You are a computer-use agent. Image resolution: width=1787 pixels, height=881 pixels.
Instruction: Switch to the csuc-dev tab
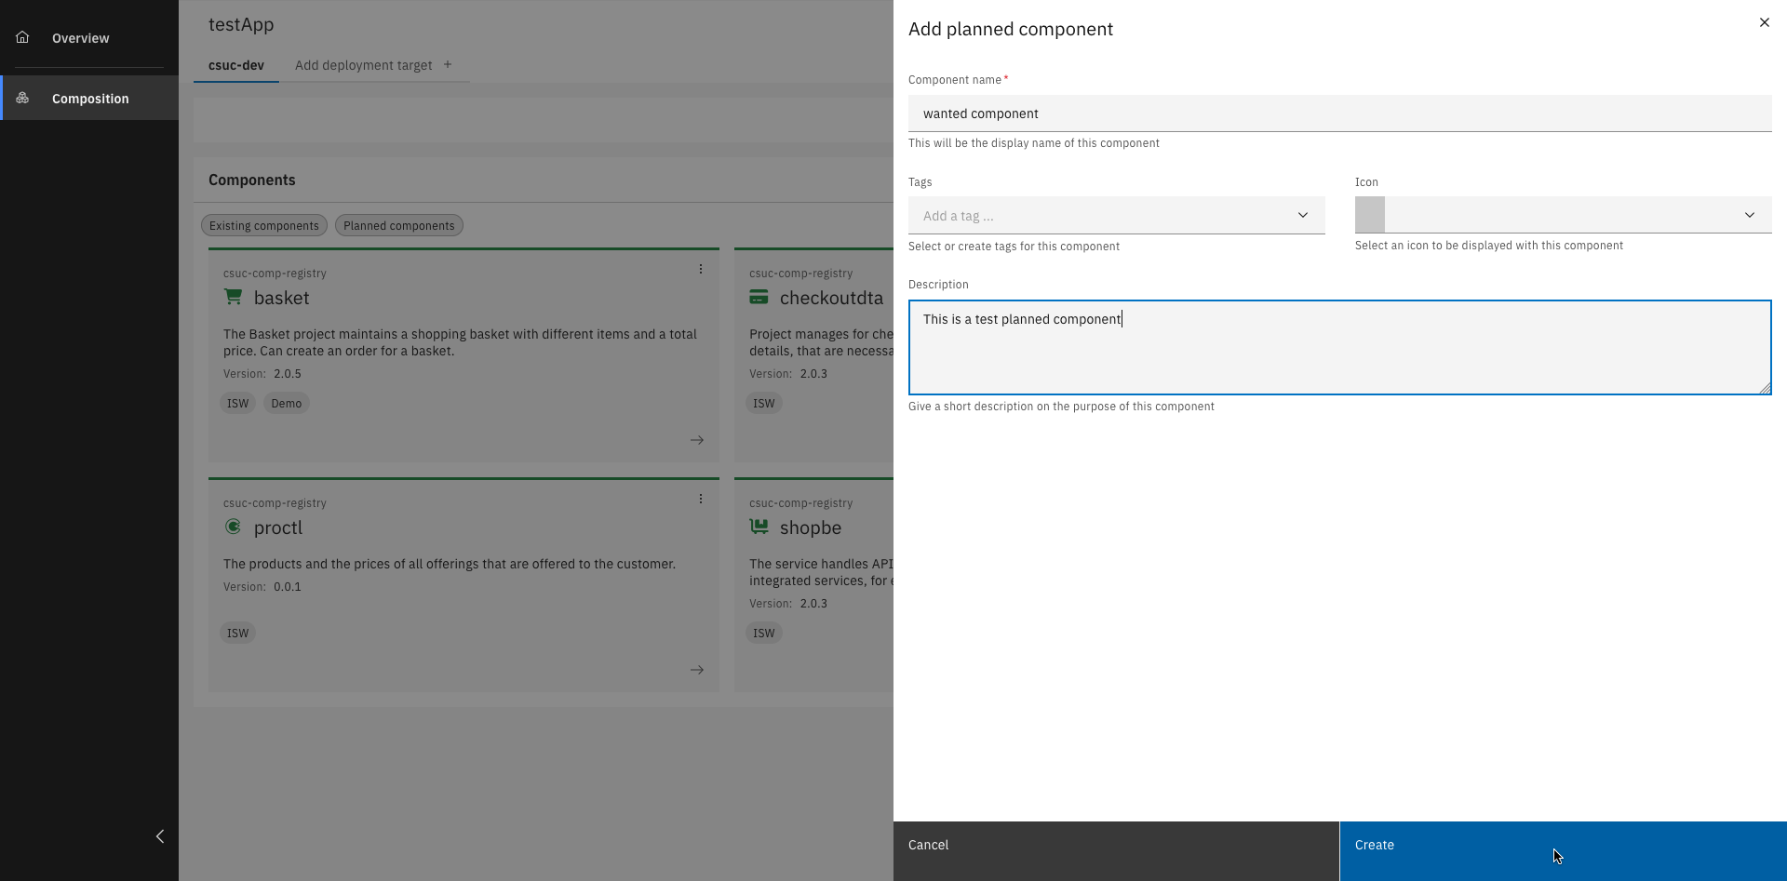click(235, 65)
